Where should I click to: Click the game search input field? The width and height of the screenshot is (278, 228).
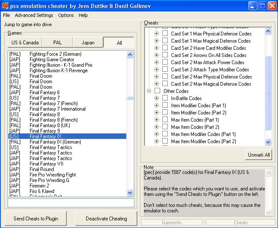(71, 203)
